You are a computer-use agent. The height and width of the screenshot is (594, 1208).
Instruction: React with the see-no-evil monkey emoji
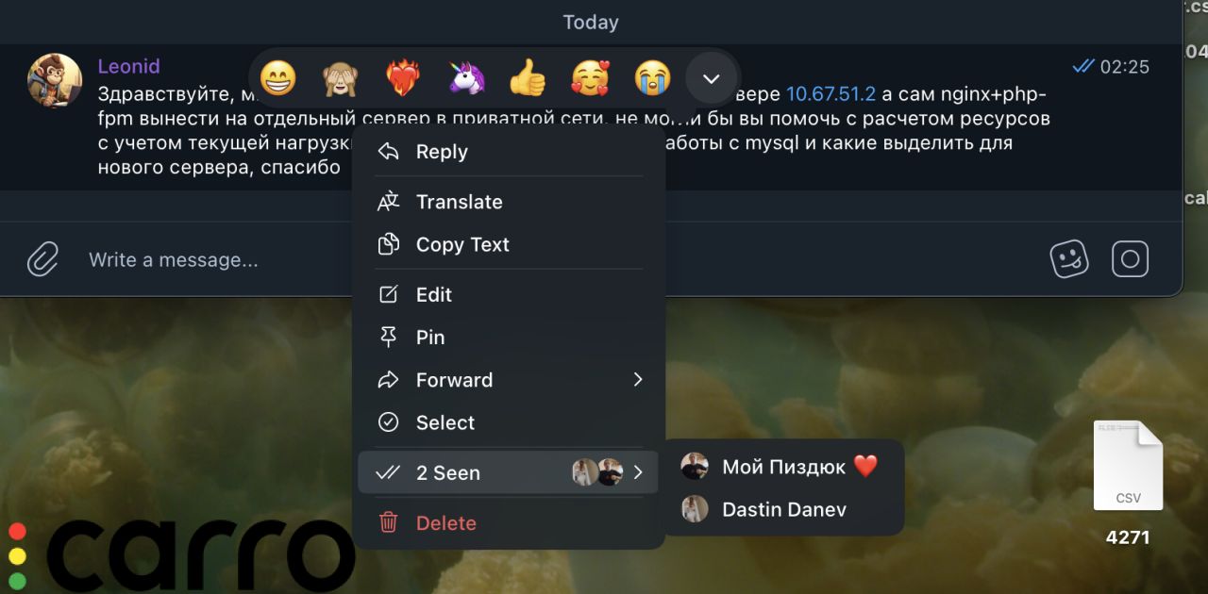coord(340,77)
